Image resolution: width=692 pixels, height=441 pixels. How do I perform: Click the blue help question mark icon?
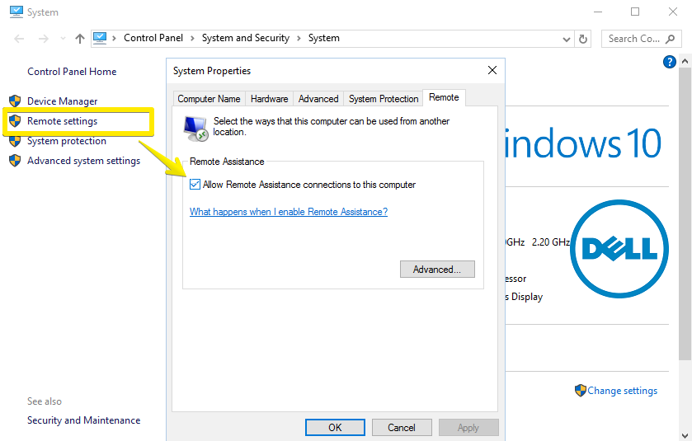tap(670, 62)
